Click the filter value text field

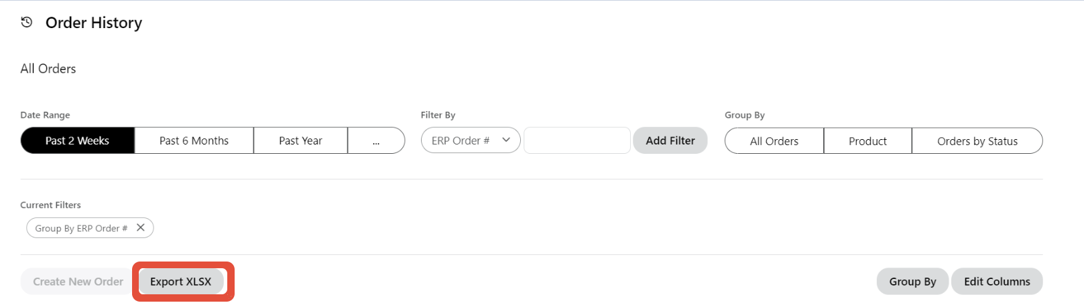(577, 140)
